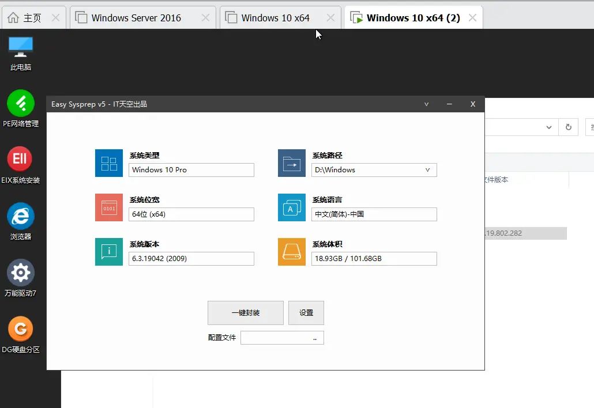594x408 pixels.
Task: Open 万能驱动7 desktop shortcut
Action: (20, 278)
